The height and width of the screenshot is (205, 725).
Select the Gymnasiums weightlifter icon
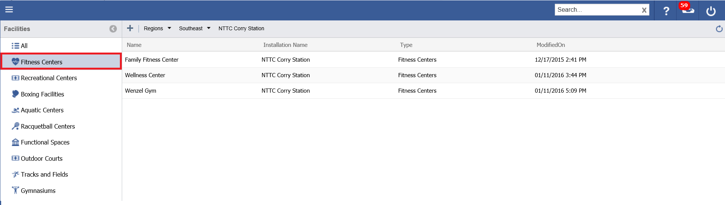[x=15, y=191]
